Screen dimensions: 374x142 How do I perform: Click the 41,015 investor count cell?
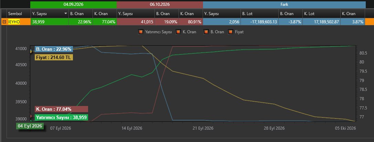[136, 22]
